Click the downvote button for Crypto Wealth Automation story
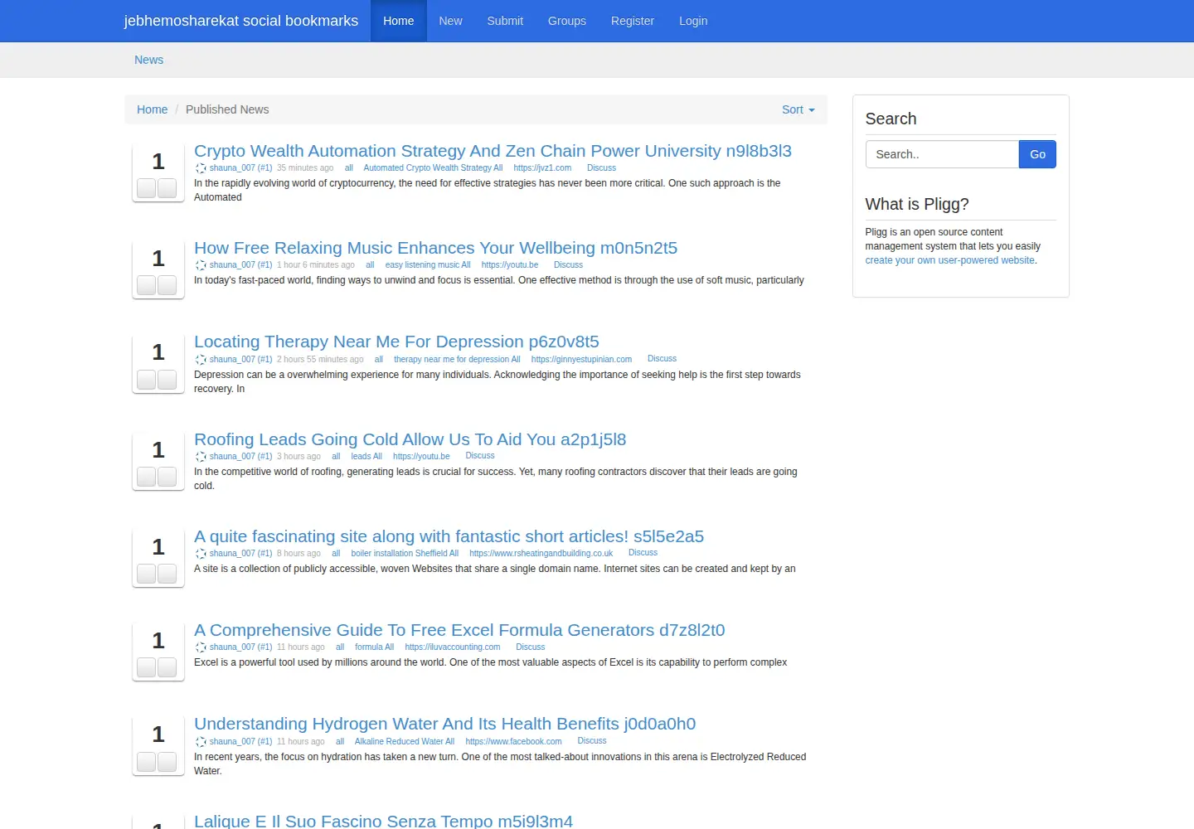Viewport: 1194px width, 829px height. (x=167, y=188)
